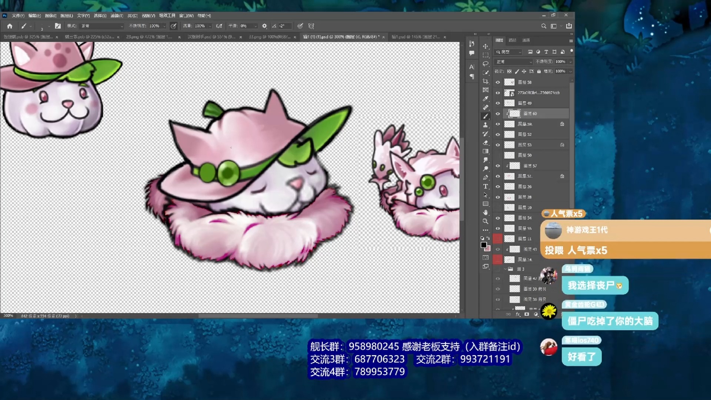Select the Eyedropper tool

click(x=485, y=99)
